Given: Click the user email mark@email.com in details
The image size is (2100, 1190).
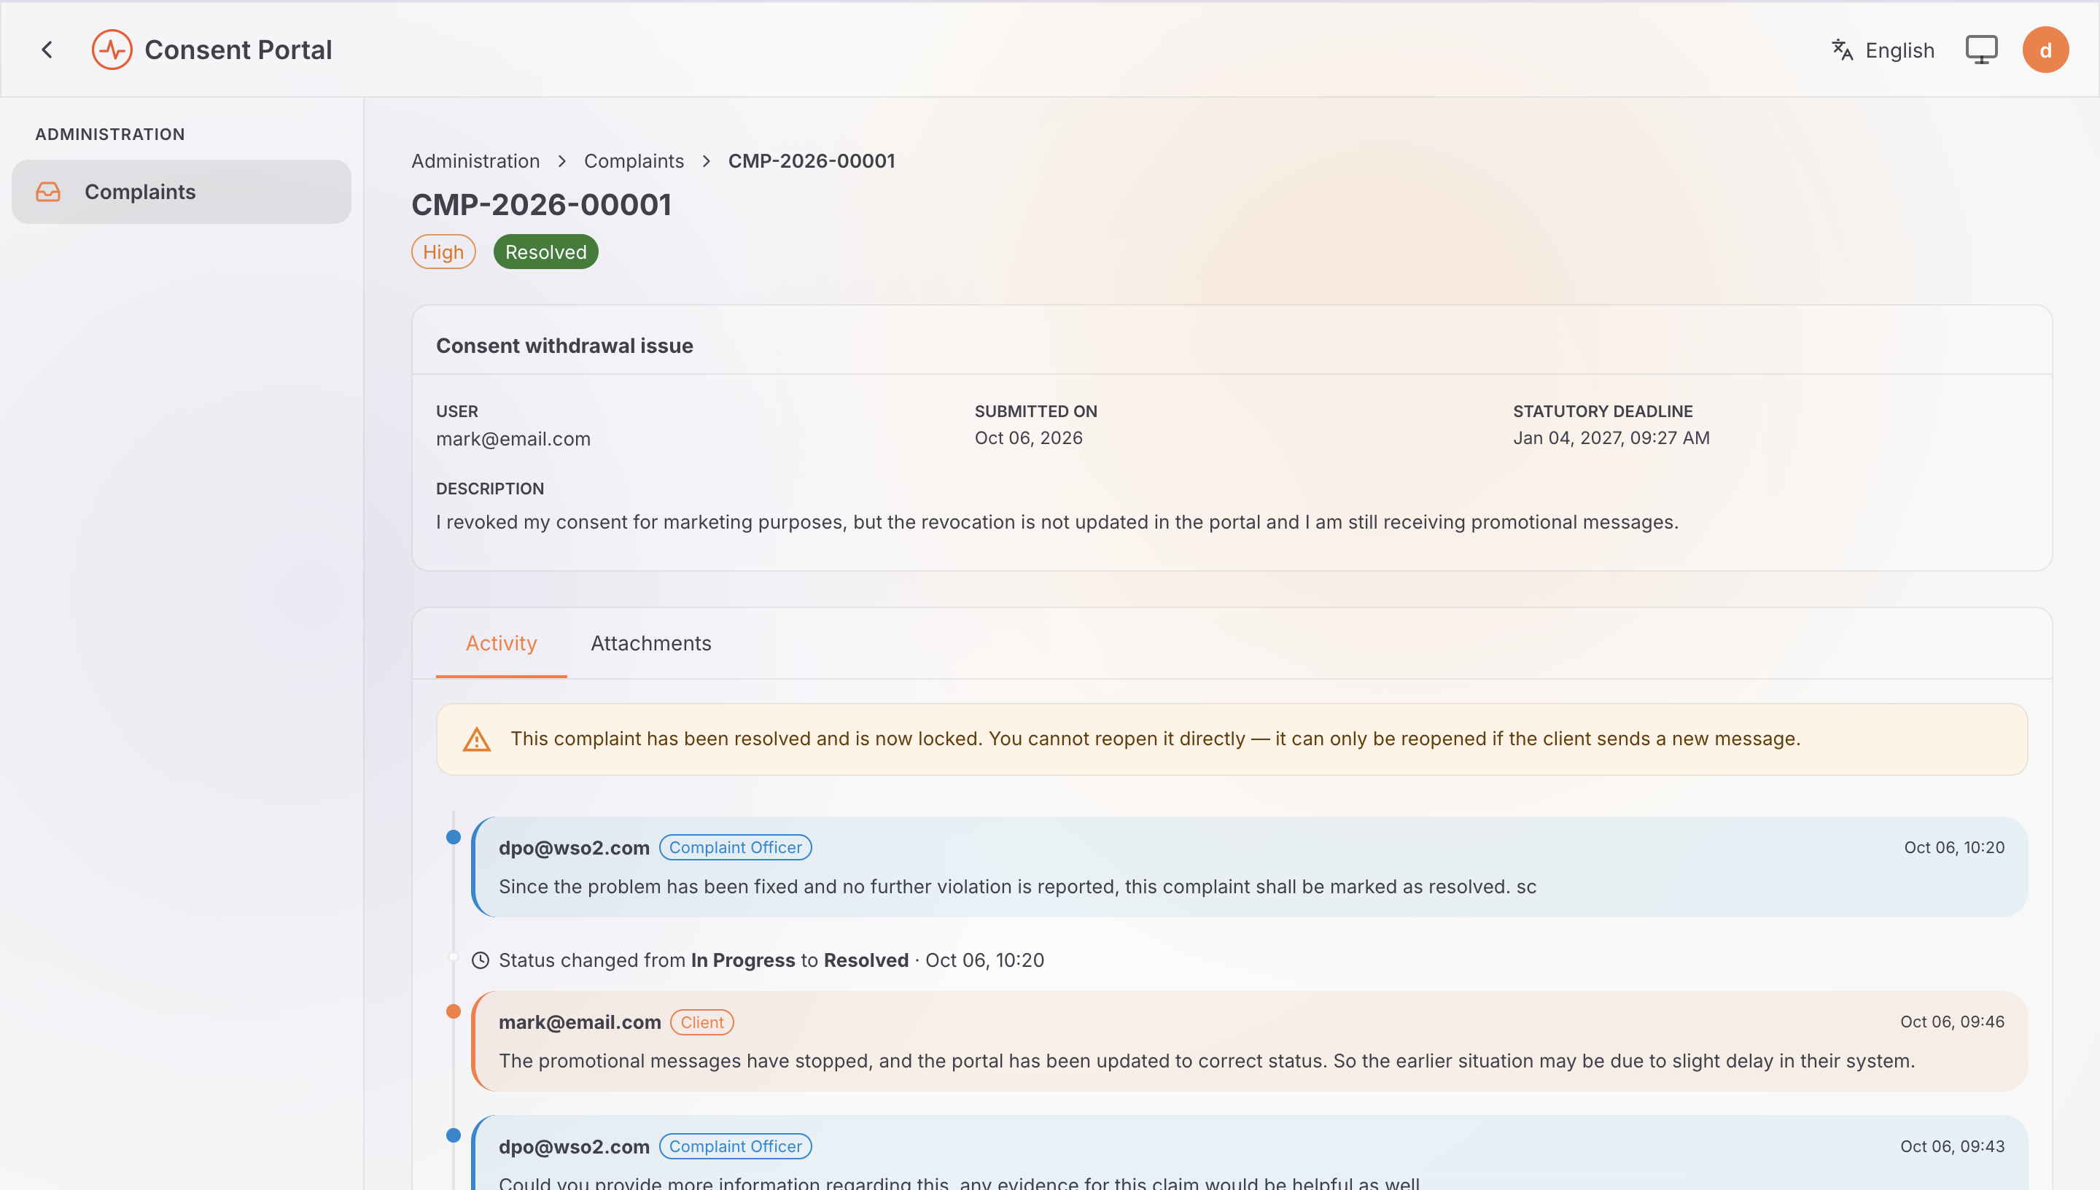Looking at the screenshot, I should pos(513,439).
